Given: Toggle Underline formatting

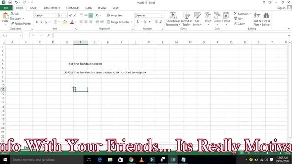Looking at the screenshot, I should (x=46, y=22).
